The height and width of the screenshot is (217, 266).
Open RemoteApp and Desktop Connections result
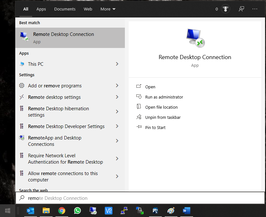[70, 141]
